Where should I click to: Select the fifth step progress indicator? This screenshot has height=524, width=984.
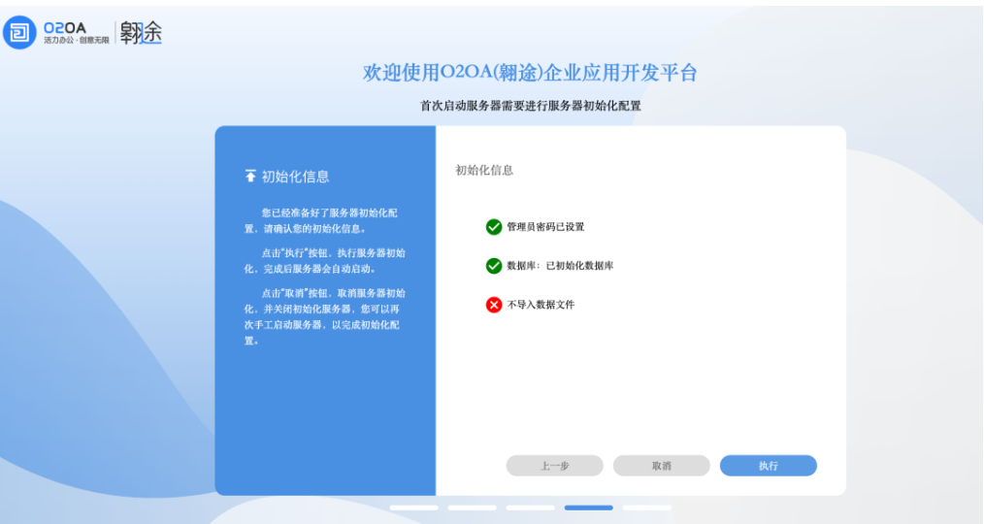(x=647, y=508)
